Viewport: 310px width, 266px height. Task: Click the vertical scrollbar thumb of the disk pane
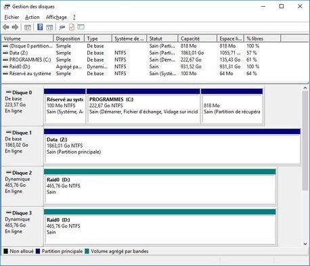pos(305,141)
